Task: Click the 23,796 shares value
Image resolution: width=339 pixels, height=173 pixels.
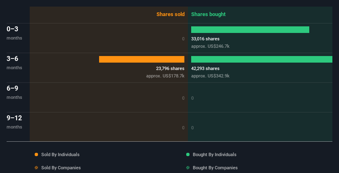Action: [x=170, y=68]
